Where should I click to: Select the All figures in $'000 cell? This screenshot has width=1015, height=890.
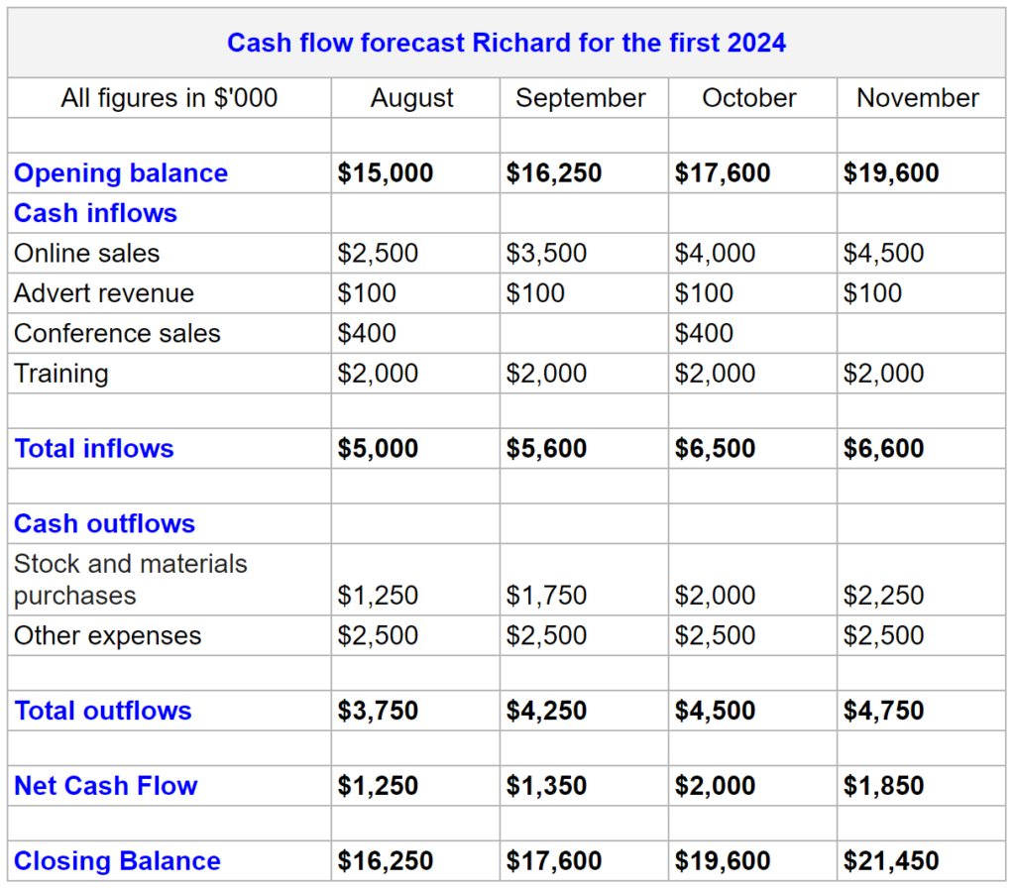click(169, 98)
